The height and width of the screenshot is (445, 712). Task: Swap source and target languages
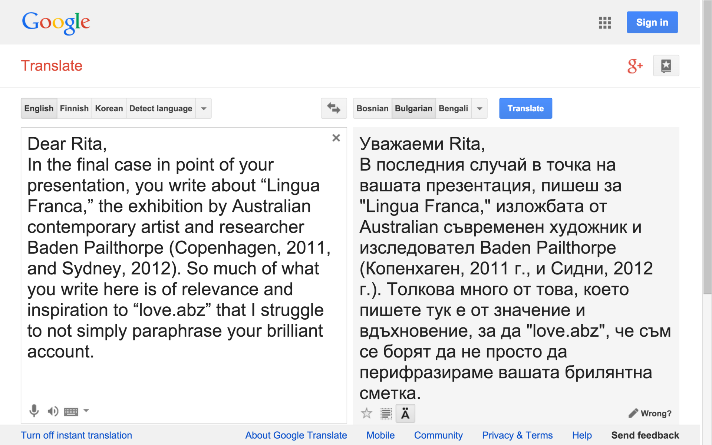pyautogui.click(x=333, y=108)
